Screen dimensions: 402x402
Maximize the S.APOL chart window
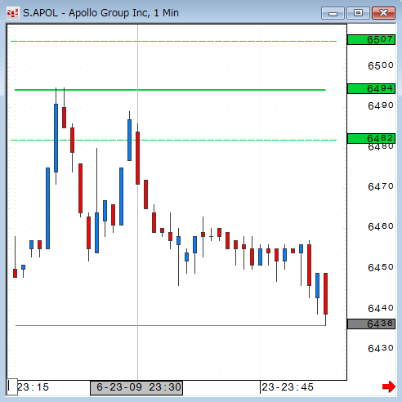[x=358, y=13]
